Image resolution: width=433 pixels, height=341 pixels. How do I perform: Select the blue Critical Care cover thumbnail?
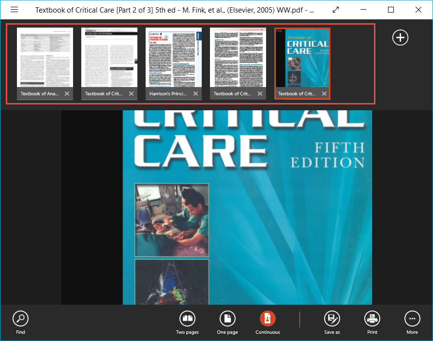click(x=302, y=58)
